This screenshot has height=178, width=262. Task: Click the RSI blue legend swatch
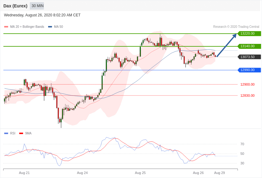6,133
